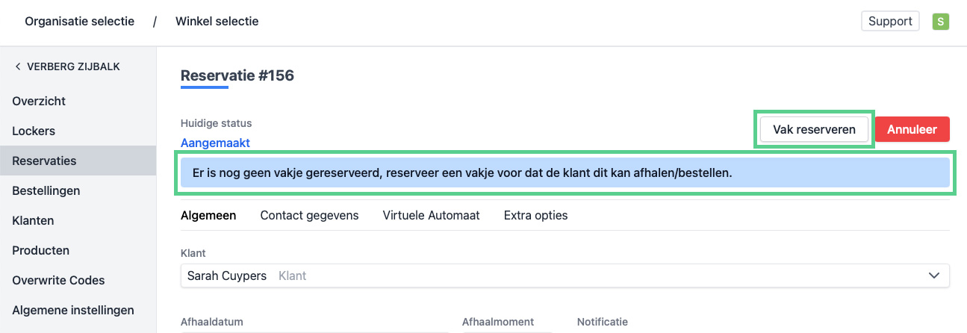Go to Organisatie selectie breadcrumb
Image resolution: width=967 pixels, height=333 pixels.
tap(79, 21)
